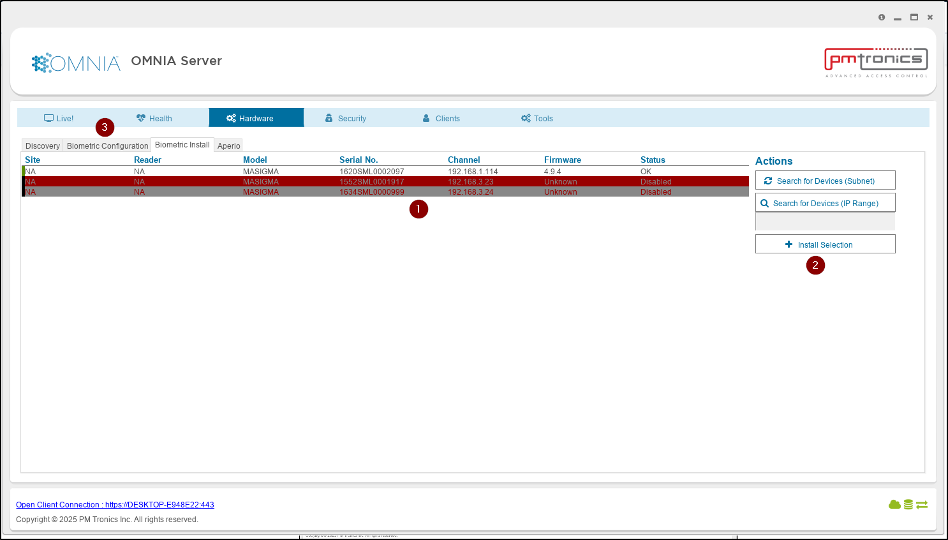The image size is (948, 540).
Task: Open the Live! tab
Action: point(59,118)
